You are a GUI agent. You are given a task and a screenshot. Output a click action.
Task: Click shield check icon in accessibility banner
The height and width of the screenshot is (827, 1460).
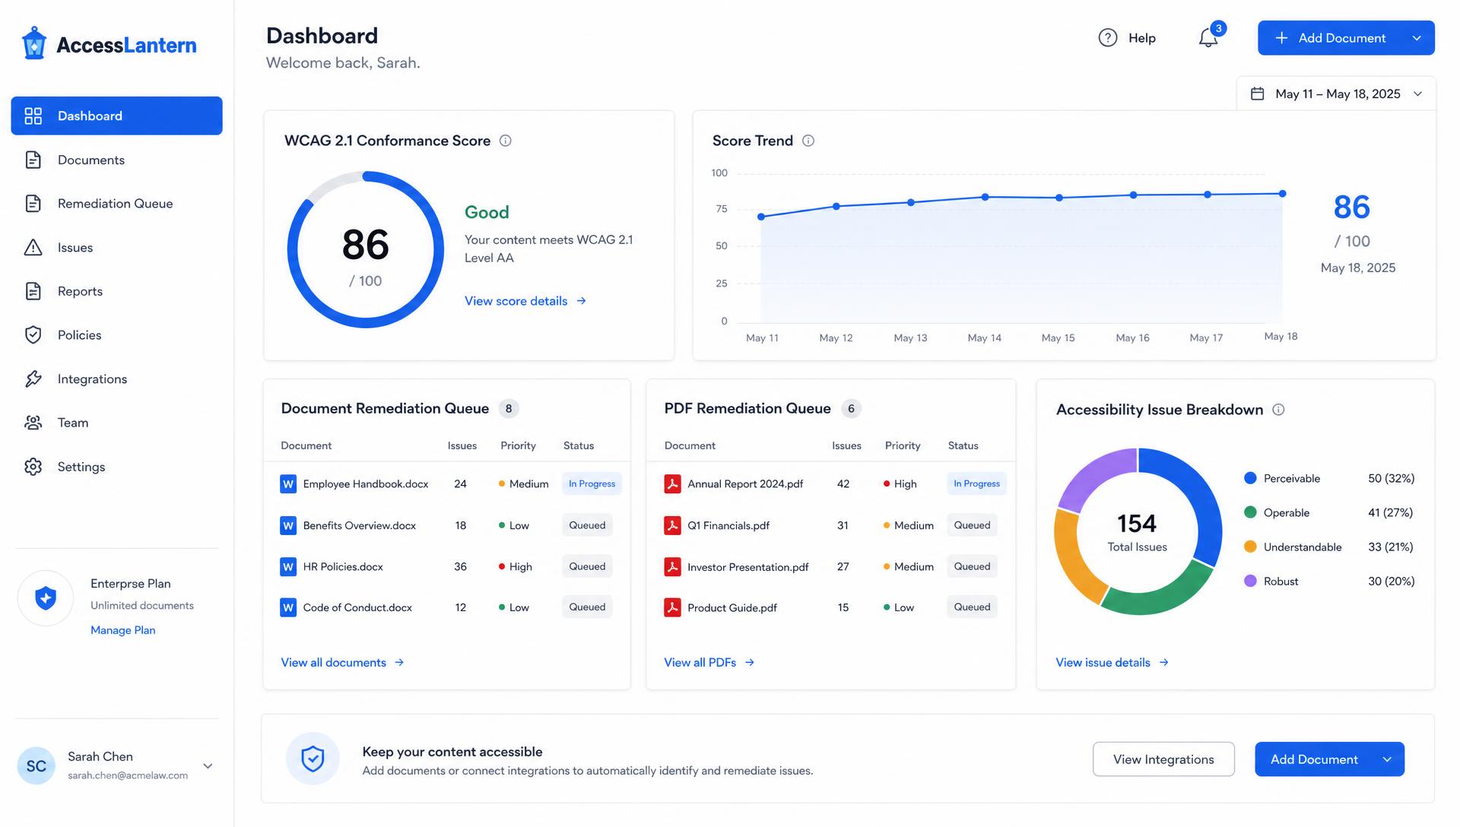[x=313, y=759]
